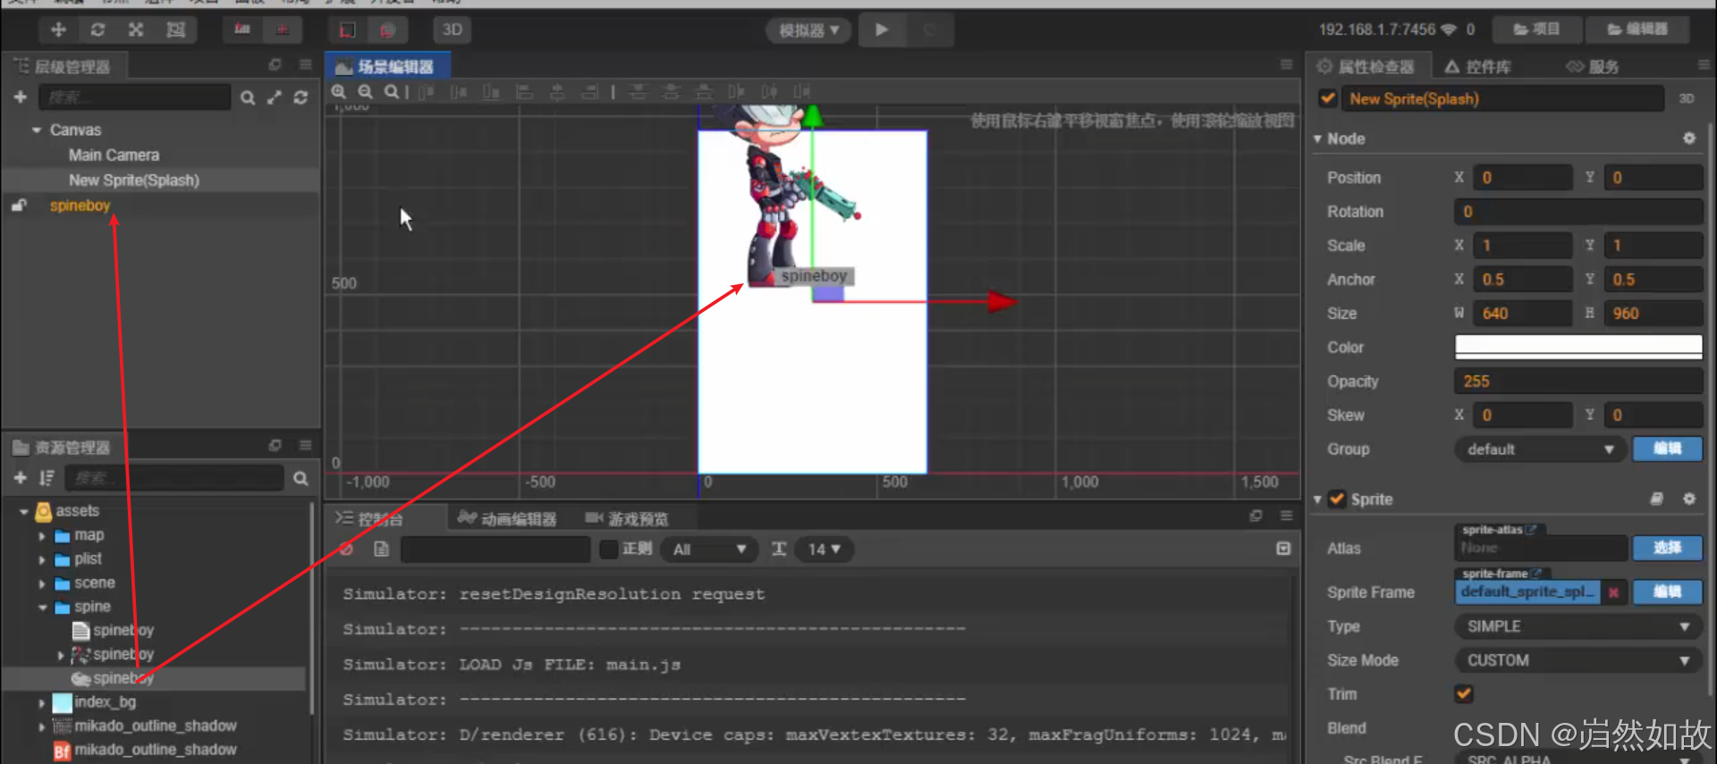Open the widget library tab
Image resolution: width=1717 pixels, height=764 pixels.
(1478, 66)
